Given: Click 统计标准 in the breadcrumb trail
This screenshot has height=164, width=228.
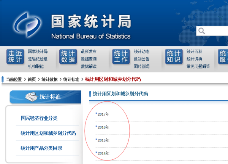Looking at the screenshot, I should click(x=71, y=79).
